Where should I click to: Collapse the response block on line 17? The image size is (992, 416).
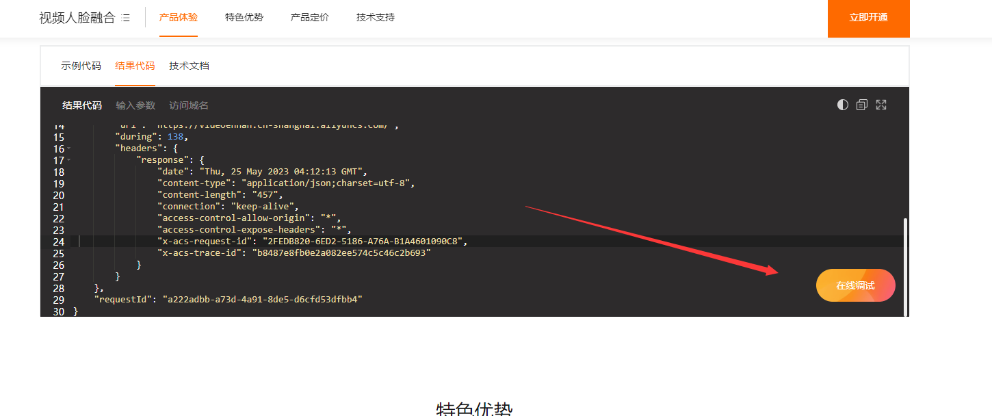pyautogui.click(x=68, y=160)
